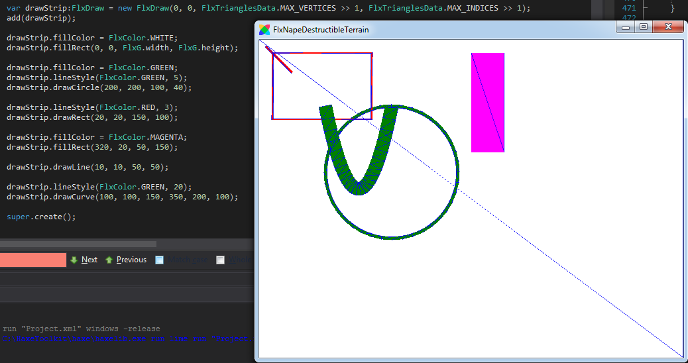Maximize the FlxNapeDestructibleTerrain window

[643, 27]
